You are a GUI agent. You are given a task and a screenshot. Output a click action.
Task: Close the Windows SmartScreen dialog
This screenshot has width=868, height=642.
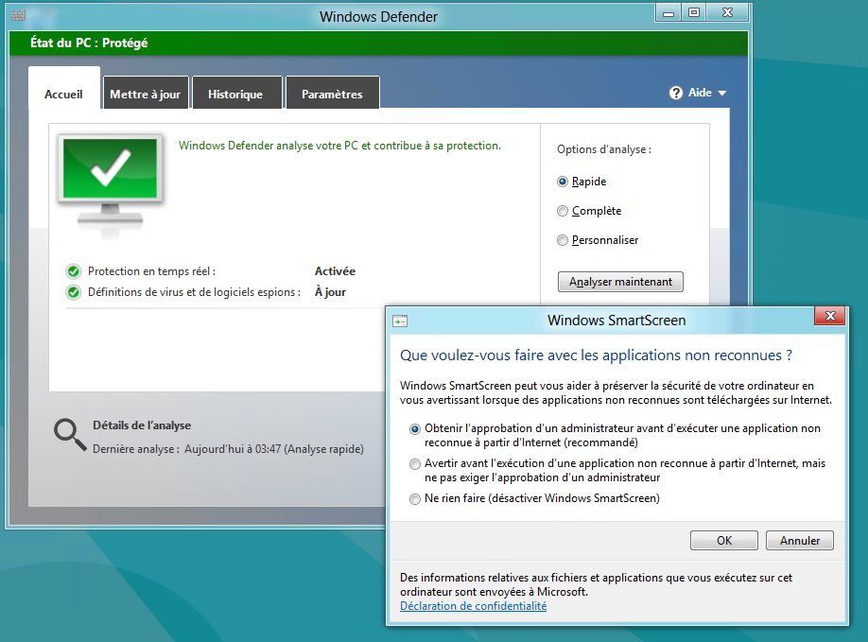pos(829,316)
